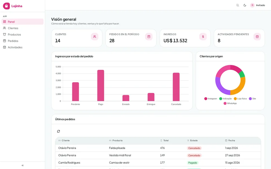Refresh the Últimos pedidos table
The height and width of the screenshot is (169, 271).
pos(59,131)
